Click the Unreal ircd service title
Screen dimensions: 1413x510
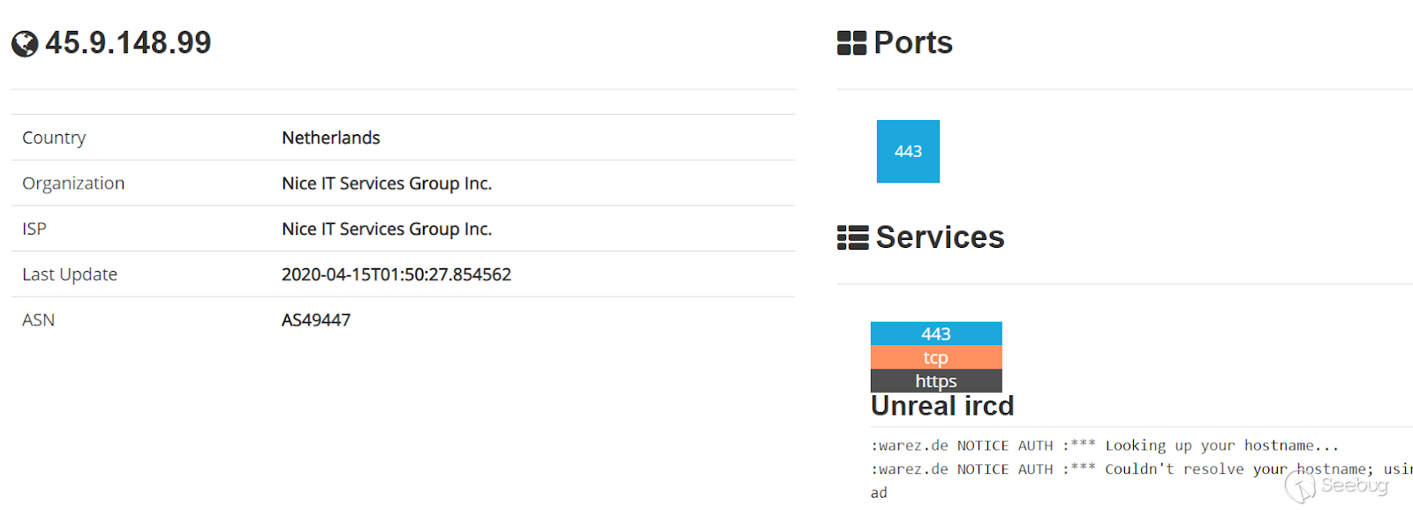(942, 406)
